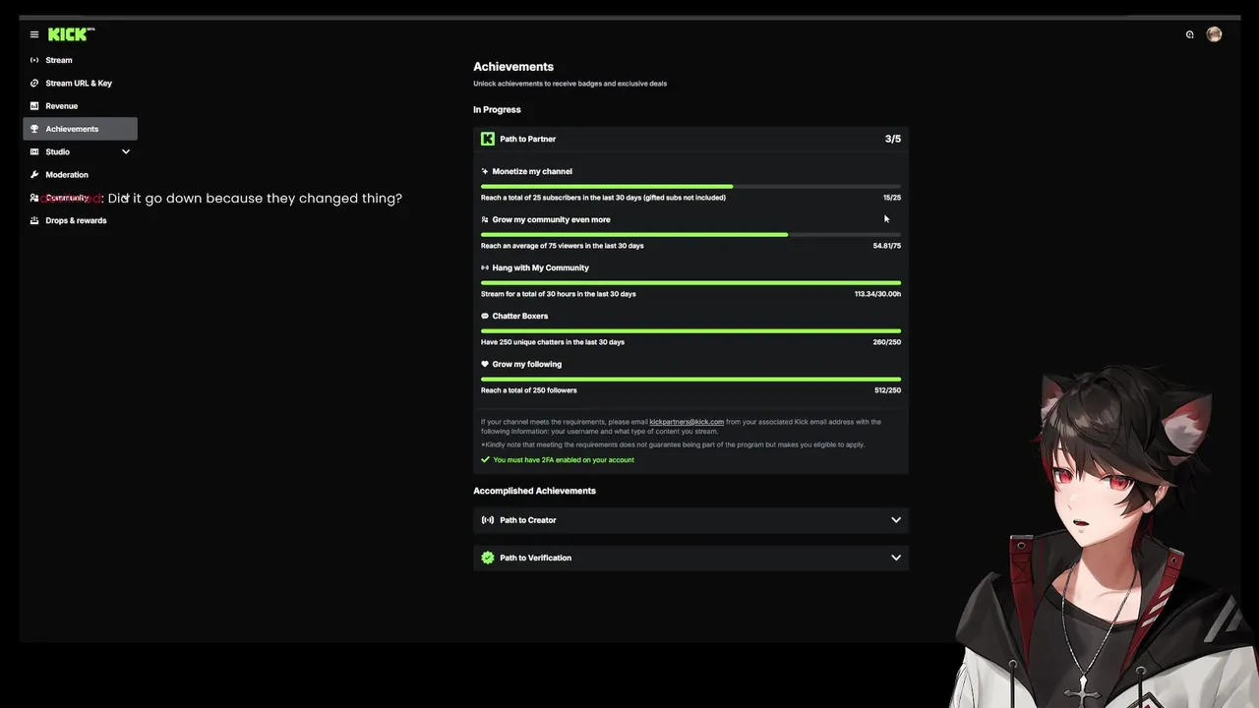Expand the Studio submenu chevron

[x=126, y=151]
